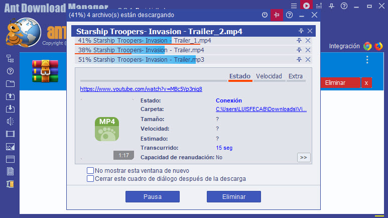Select the document page icon in sidebar
Image resolution: width=388 pixels, height=218 pixels.
pos(10,171)
